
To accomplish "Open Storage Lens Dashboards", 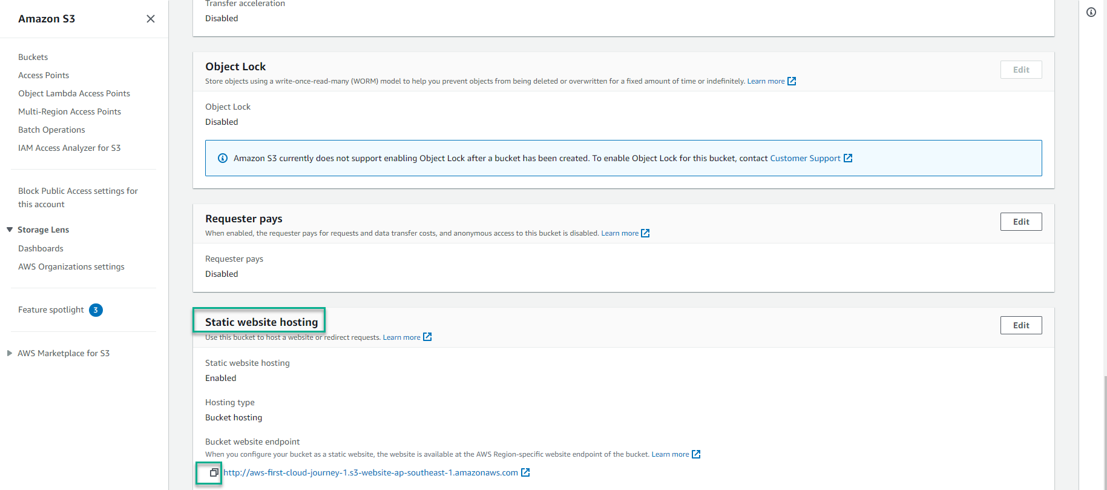I will tap(41, 248).
